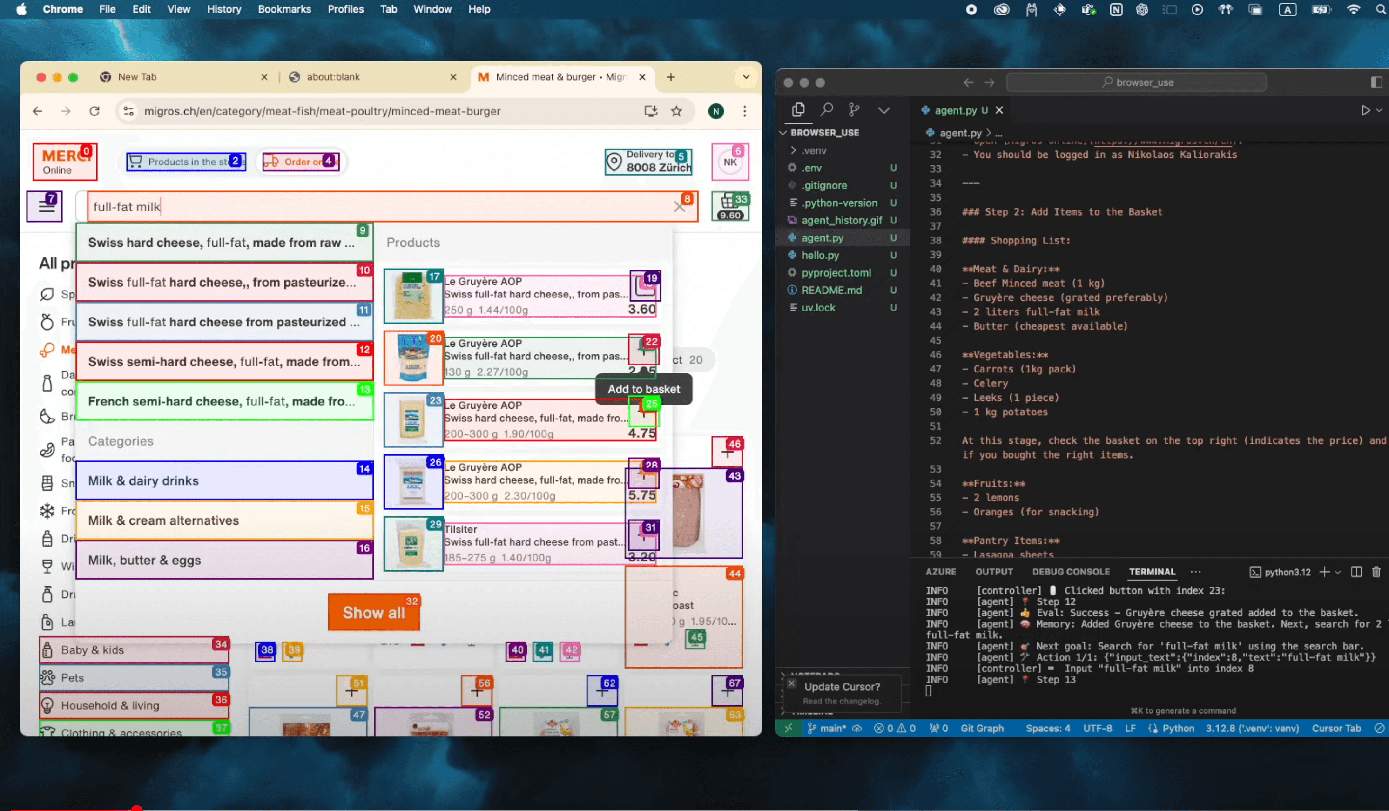Open the Chrome tab search dropdown arrow

[746, 77]
